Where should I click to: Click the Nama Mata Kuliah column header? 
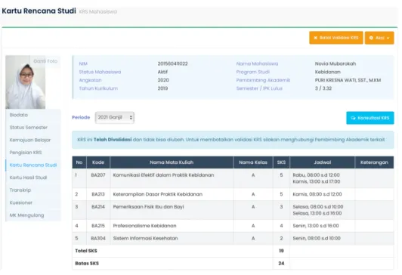point(172,162)
